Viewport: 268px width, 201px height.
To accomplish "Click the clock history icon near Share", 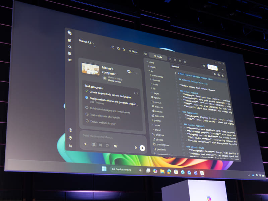I will 113,47.
